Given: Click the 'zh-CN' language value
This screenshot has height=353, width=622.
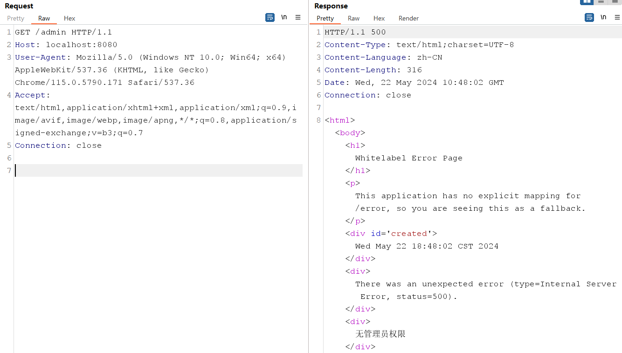Looking at the screenshot, I should pyautogui.click(x=429, y=57).
